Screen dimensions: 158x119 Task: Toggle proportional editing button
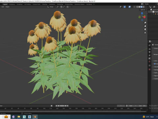(67, 7)
